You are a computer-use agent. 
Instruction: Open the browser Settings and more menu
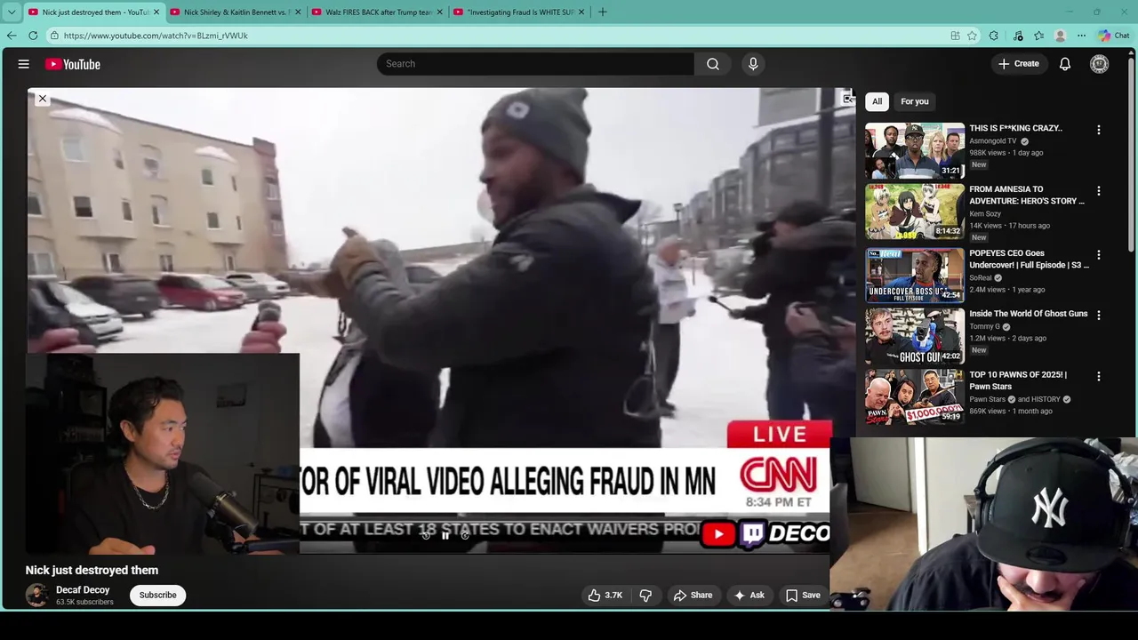pyautogui.click(x=1081, y=36)
